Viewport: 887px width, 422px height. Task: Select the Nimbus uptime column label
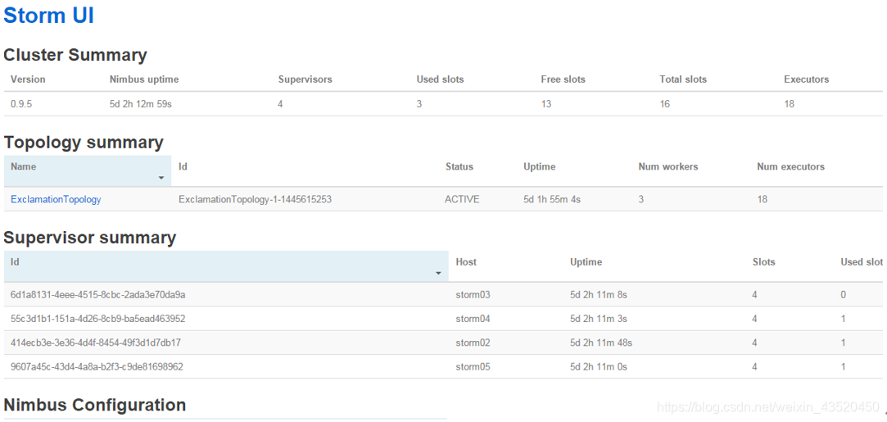coord(144,79)
